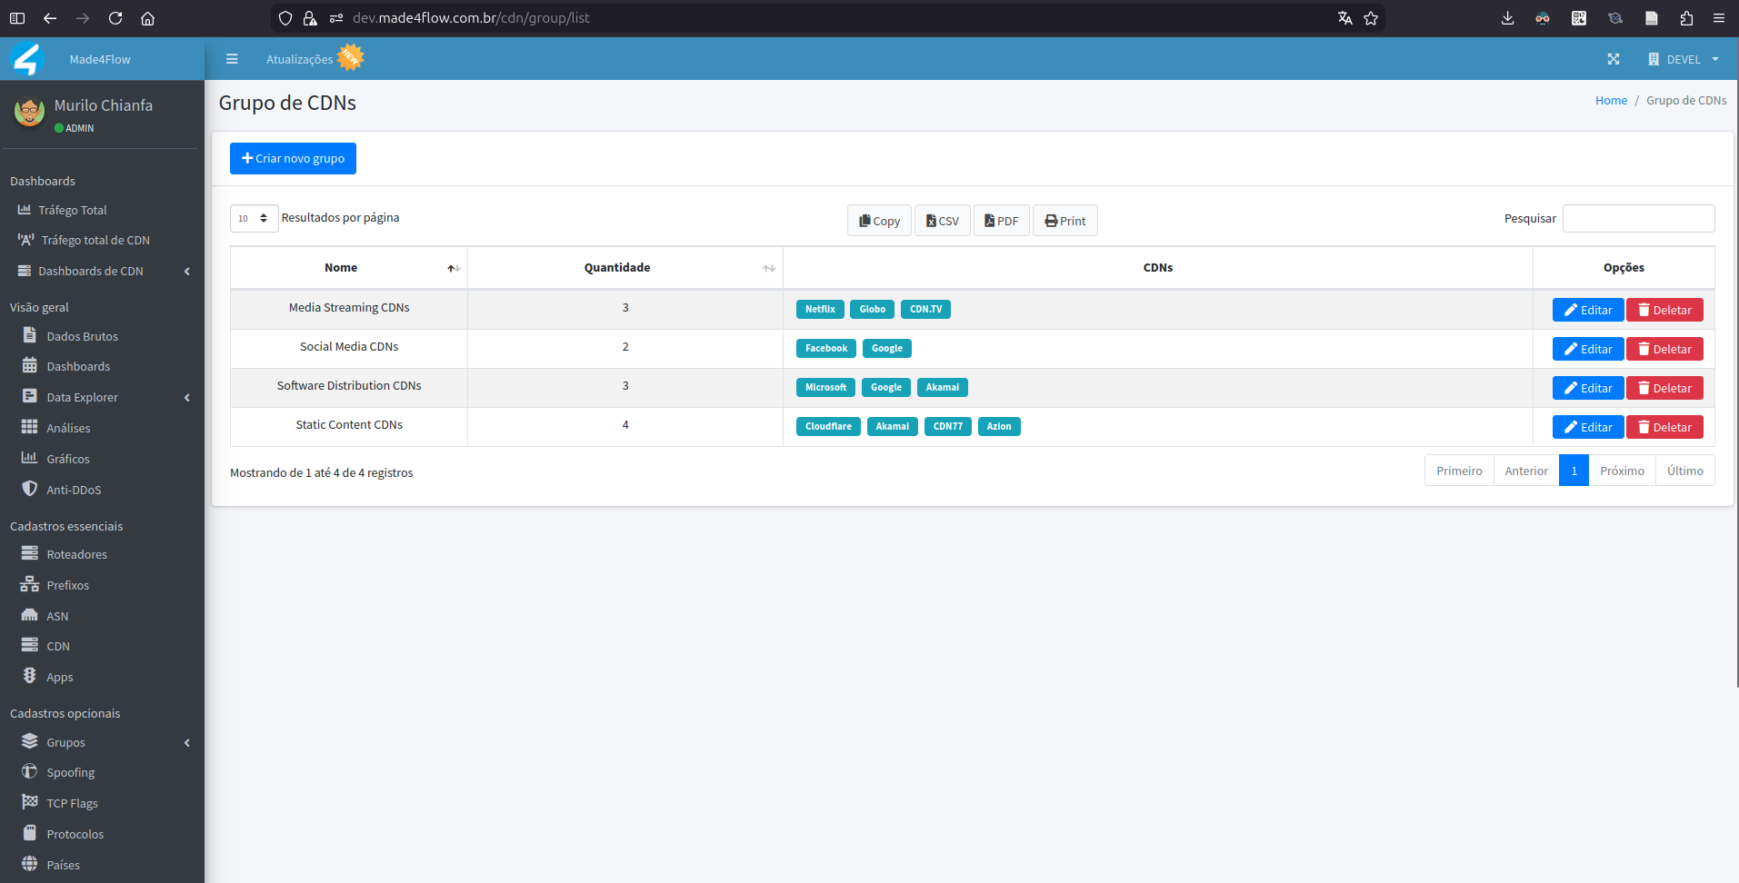Image resolution: width=1739 pixels, height=883 pixels.
Task: Toggle fullscreen mode in the top bar
Action: [1614, 59]
